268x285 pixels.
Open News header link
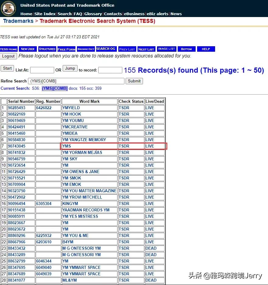point(176,14)
